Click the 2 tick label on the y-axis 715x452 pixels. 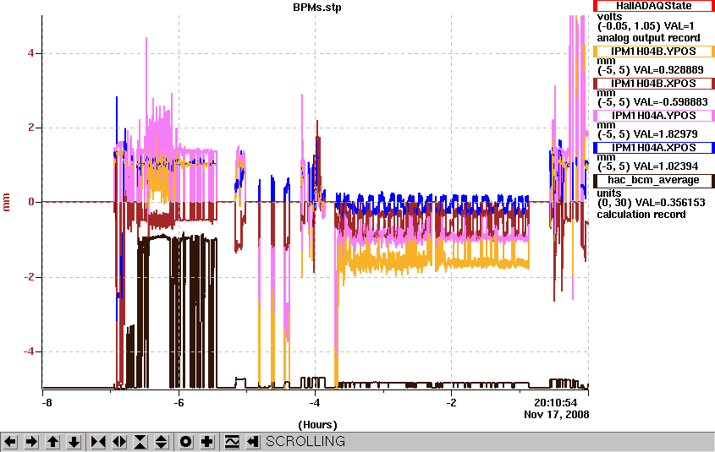[x=31, y=128]
